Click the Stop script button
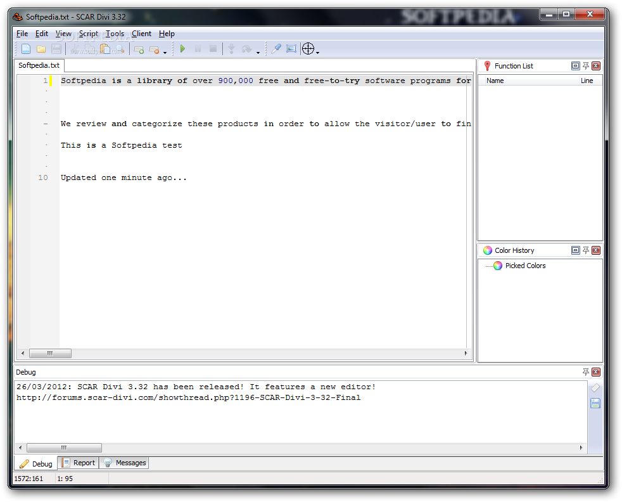This screenshot has width=622, height=502. (x=213, y=49)
